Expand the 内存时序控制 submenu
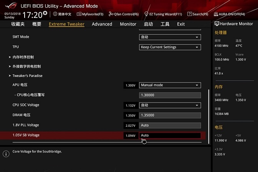The width and height of the screenshot is (258, 172). 23,57
